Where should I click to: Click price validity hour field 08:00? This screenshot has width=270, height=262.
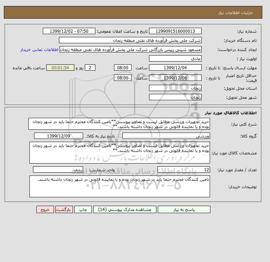click(123, 78)
